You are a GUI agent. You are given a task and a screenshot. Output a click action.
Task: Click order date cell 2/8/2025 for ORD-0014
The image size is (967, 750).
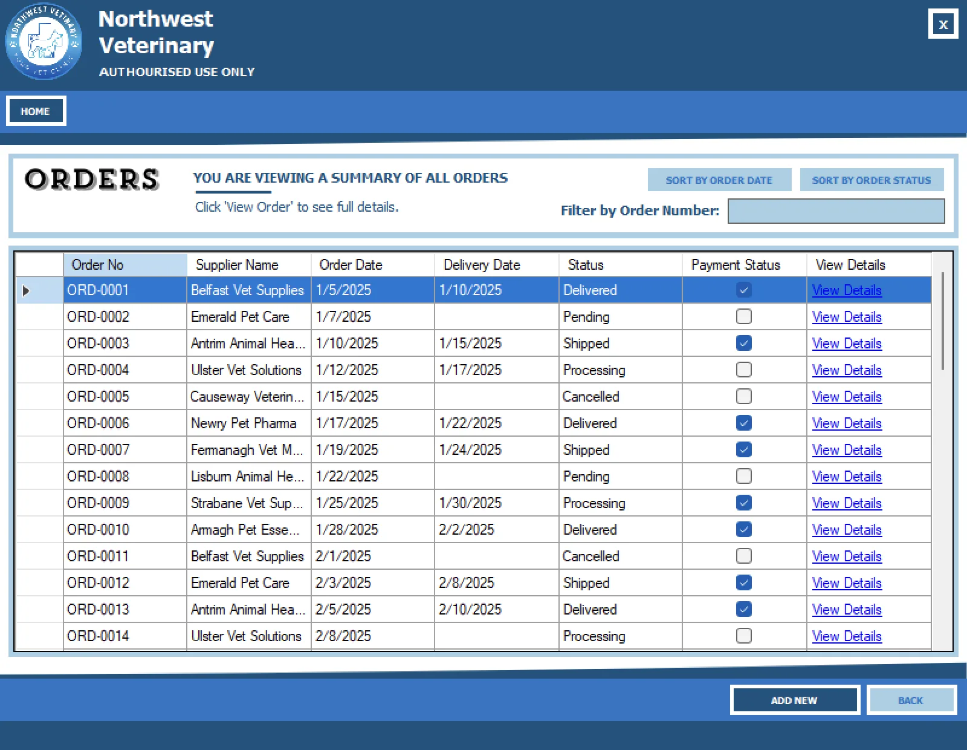(x=373, y=636)
